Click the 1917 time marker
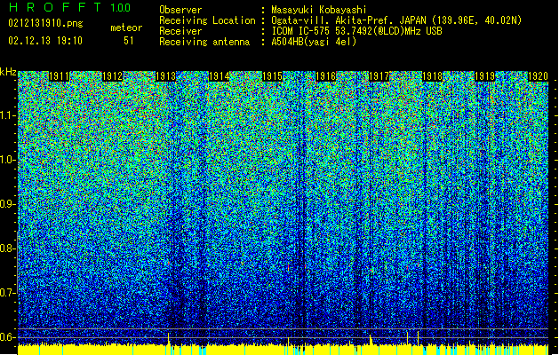This screenshot has height=355, width=559. 379,76
